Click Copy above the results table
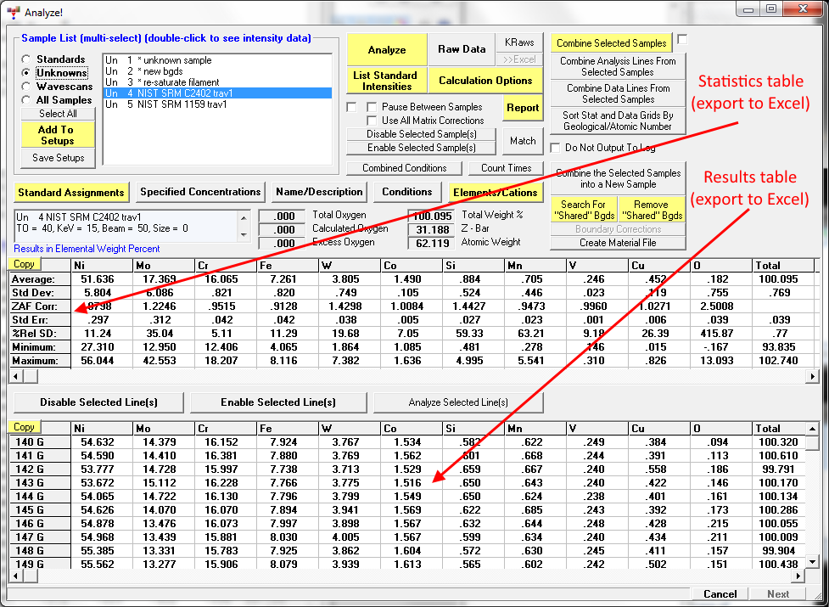Image resolution: width=829 pixels, height=607 pixels. point(24,427)
